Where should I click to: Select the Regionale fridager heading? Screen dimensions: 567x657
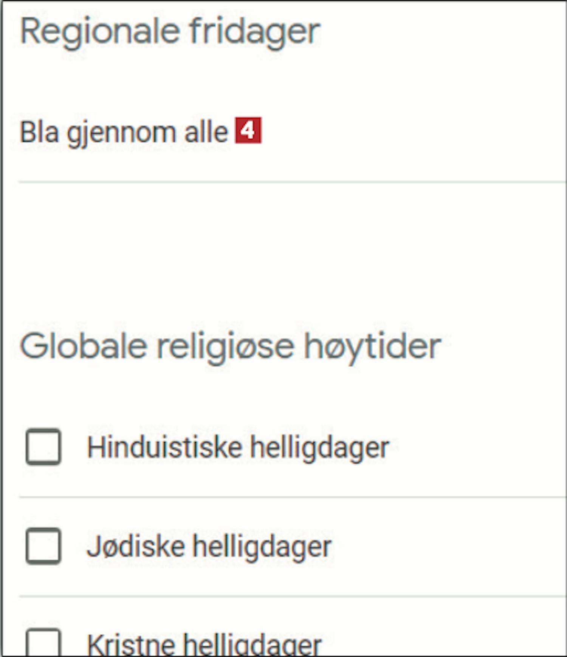(170, 31)
